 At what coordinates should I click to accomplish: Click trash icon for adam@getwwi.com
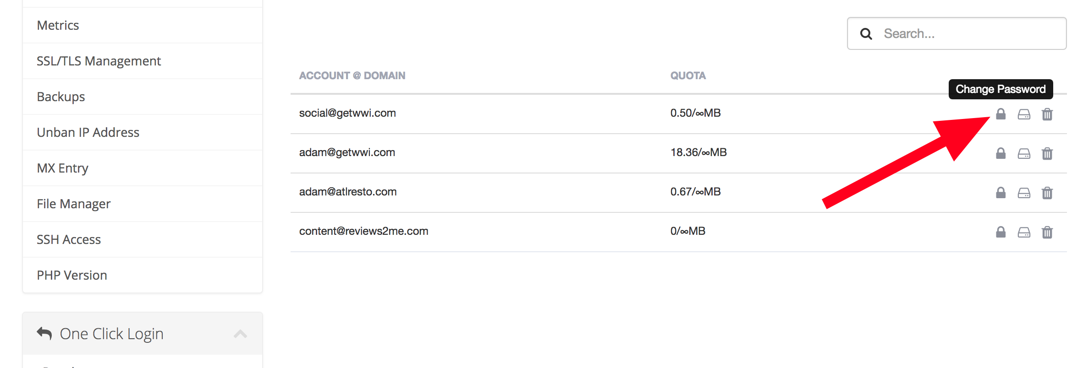tap(1047, 153)
